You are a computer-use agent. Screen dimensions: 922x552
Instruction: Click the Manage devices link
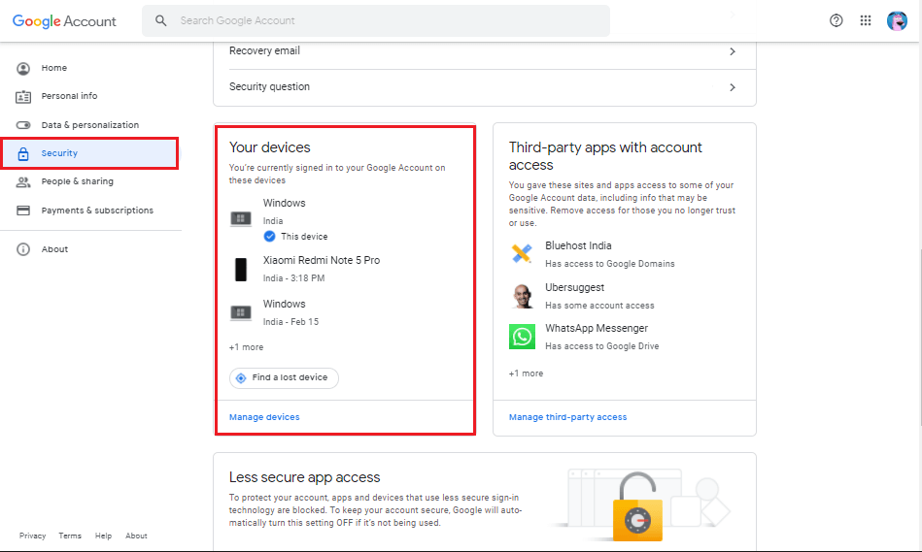point(264,417)
